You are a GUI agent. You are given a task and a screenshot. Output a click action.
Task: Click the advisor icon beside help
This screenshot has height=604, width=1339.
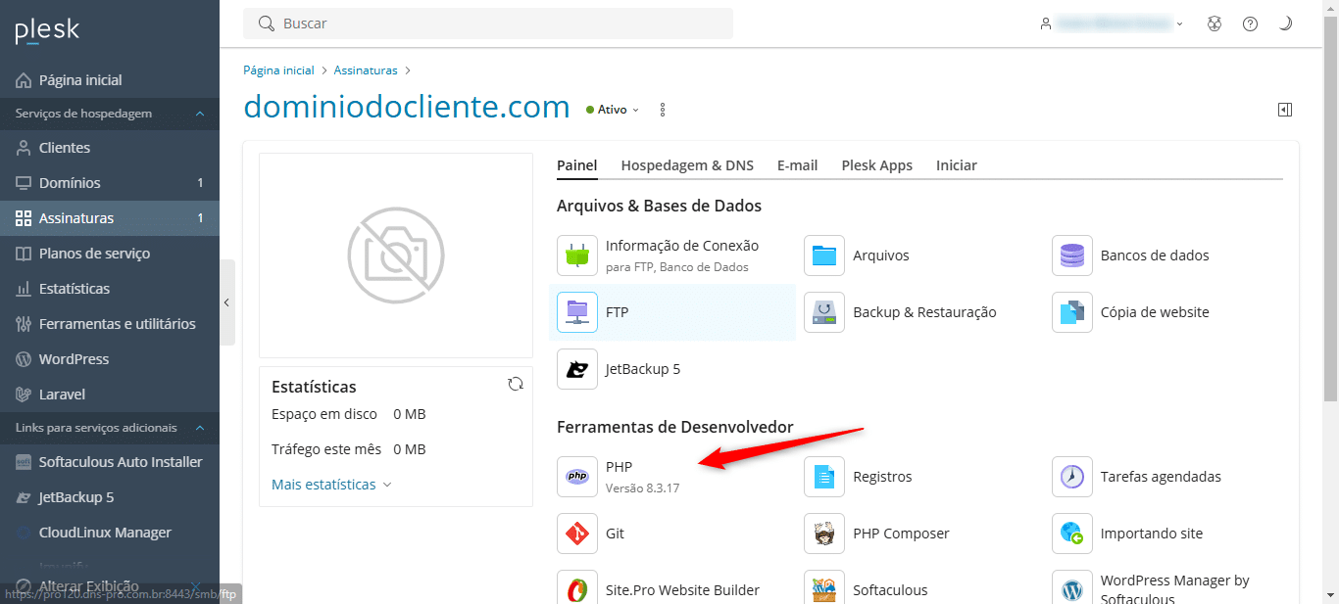(1215, 23)
